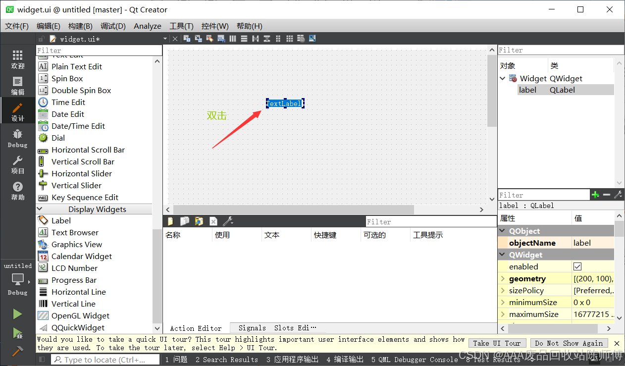Click Adjust Size toolbar icon
The height and width of the screenshot is (366, 625).
click(x=312, y=39)
